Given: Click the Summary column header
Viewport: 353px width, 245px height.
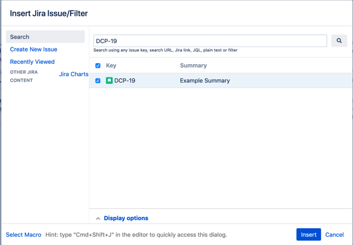Looking at the screenshot, I should pos(193,65).
